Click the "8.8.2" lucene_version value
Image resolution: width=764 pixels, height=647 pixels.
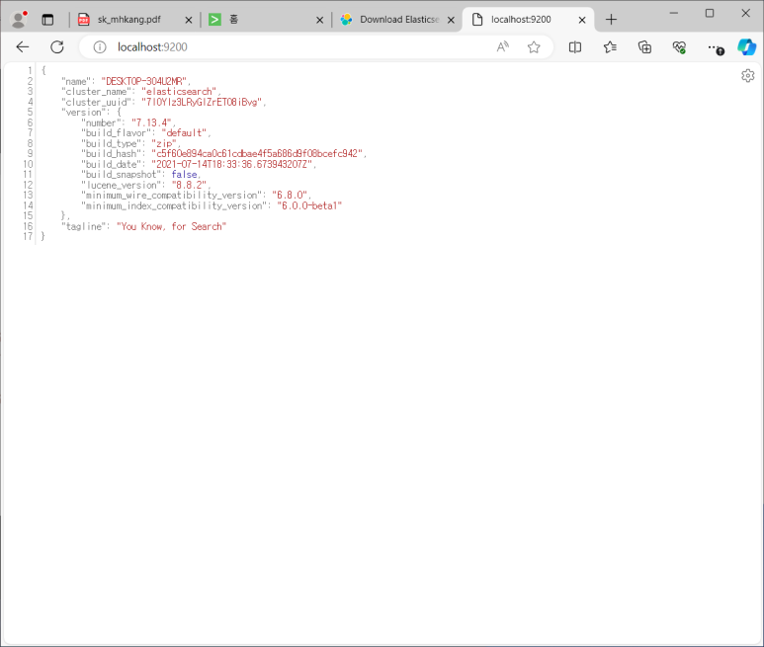[189, 185]
